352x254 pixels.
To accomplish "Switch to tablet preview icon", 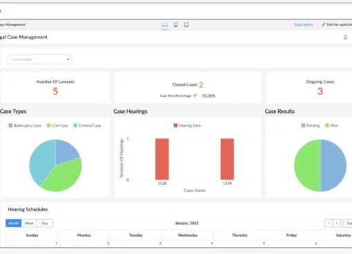I will [186, 25].
